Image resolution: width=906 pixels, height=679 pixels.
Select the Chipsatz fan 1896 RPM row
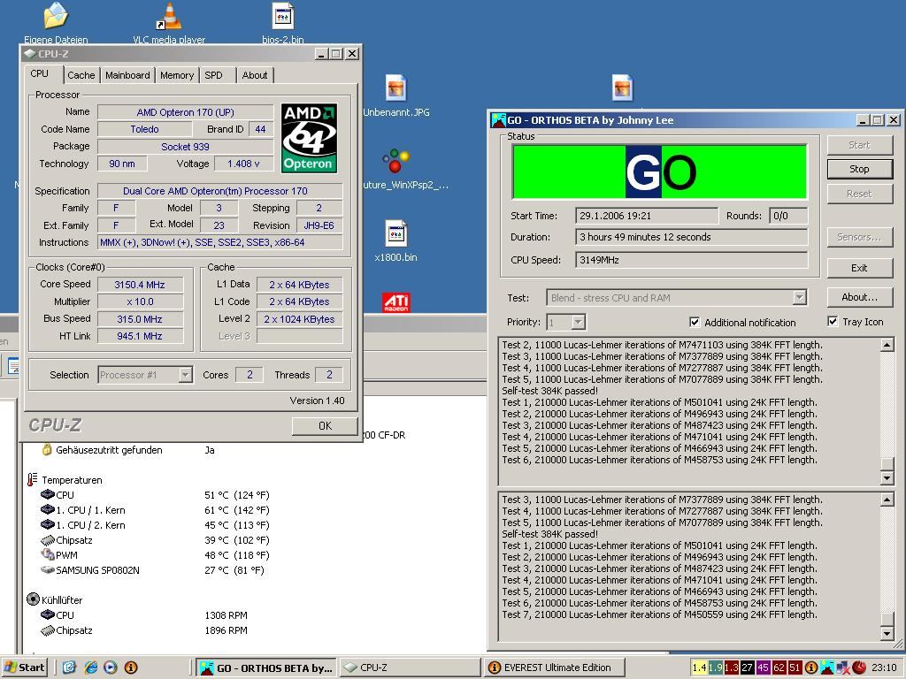[x=144, y=629]
